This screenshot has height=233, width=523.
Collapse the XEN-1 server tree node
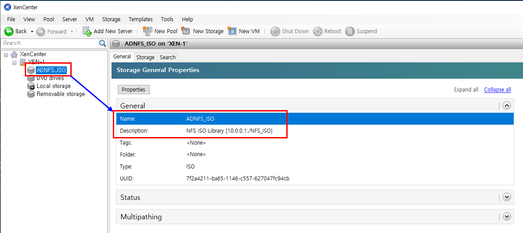14,62
